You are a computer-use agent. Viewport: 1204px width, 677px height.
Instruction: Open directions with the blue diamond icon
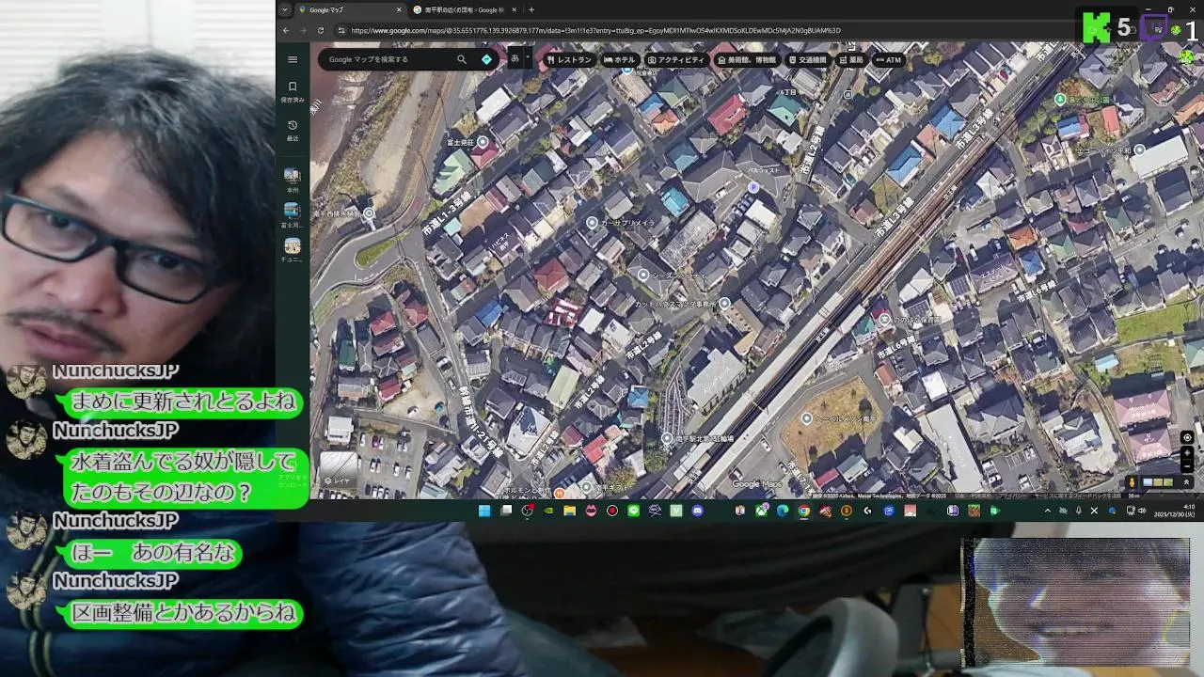(x=486, y=59)
